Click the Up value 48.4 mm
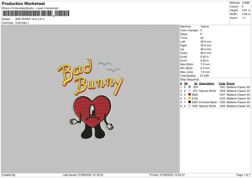 pyautogui.click(x=206, y=49)
